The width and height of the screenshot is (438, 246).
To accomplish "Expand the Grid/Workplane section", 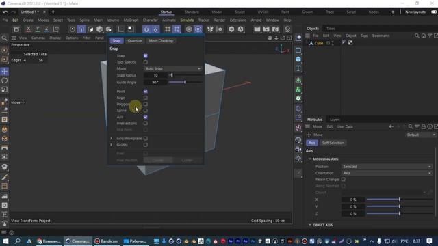I will (x=111, y=138).
